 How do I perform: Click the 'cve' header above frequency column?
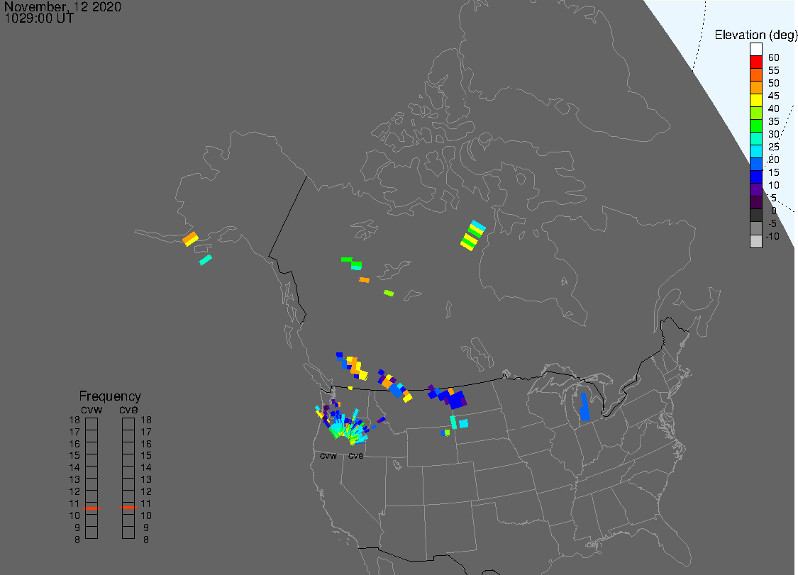click(129, 410)
